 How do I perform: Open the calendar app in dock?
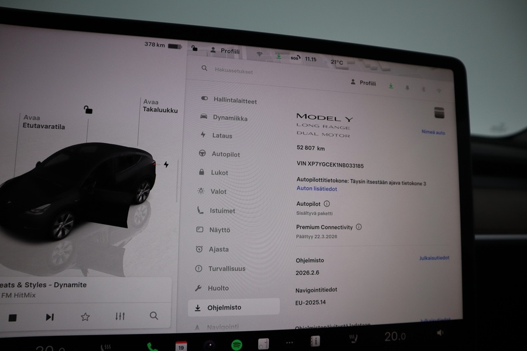pyautogui.click(x=182, y=346)
